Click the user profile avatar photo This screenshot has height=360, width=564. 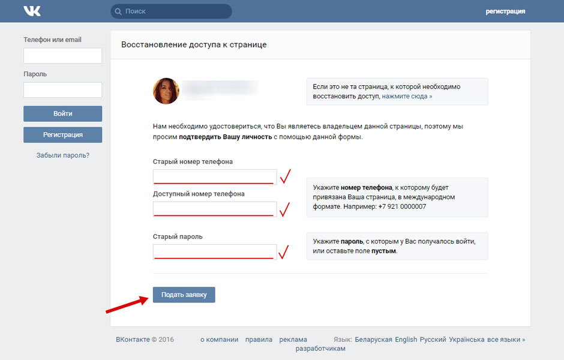click(166, 91)
